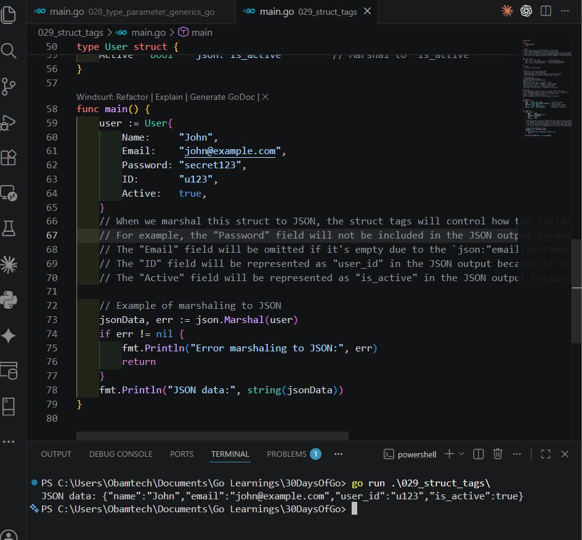Click line number 67 in gutter
582x540 pixels.
52,235
